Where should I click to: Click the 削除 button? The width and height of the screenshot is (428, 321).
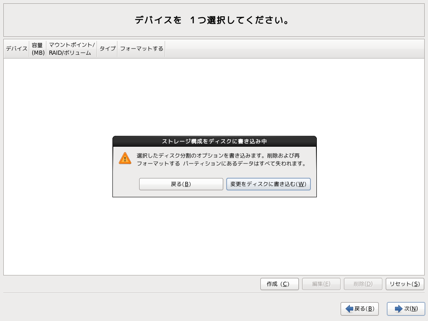tap(363, 284)
